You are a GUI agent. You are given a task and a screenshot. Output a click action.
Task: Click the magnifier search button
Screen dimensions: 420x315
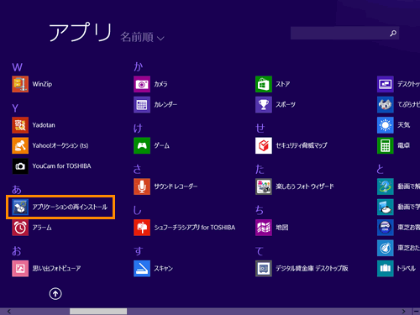pos(393,33)
